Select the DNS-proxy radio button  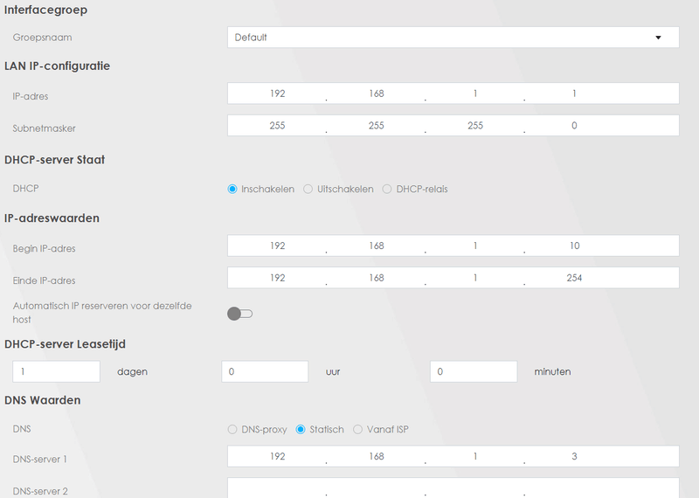coord(232,429)
